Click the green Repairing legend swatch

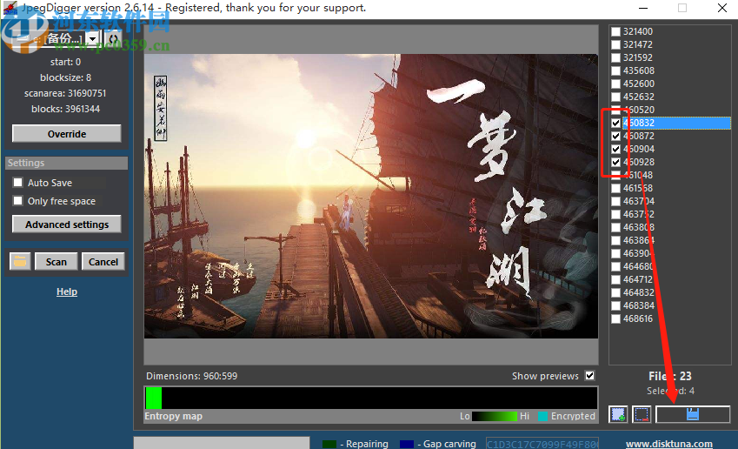point(329,444)
